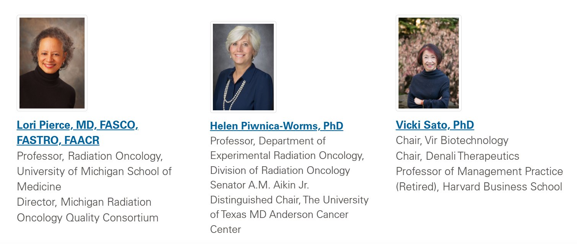The image size is (577, 244).
Task: Click the Professor, Department of text
Action: (x=268, y=141)
